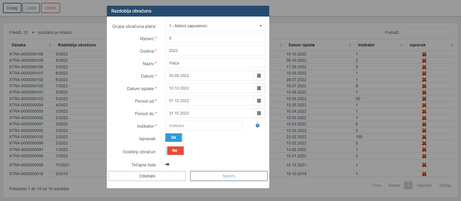Click Ispravak X icon for XTRA-0000000108 row
Screen dimensions: 461x201
click(x=424, y=54)
